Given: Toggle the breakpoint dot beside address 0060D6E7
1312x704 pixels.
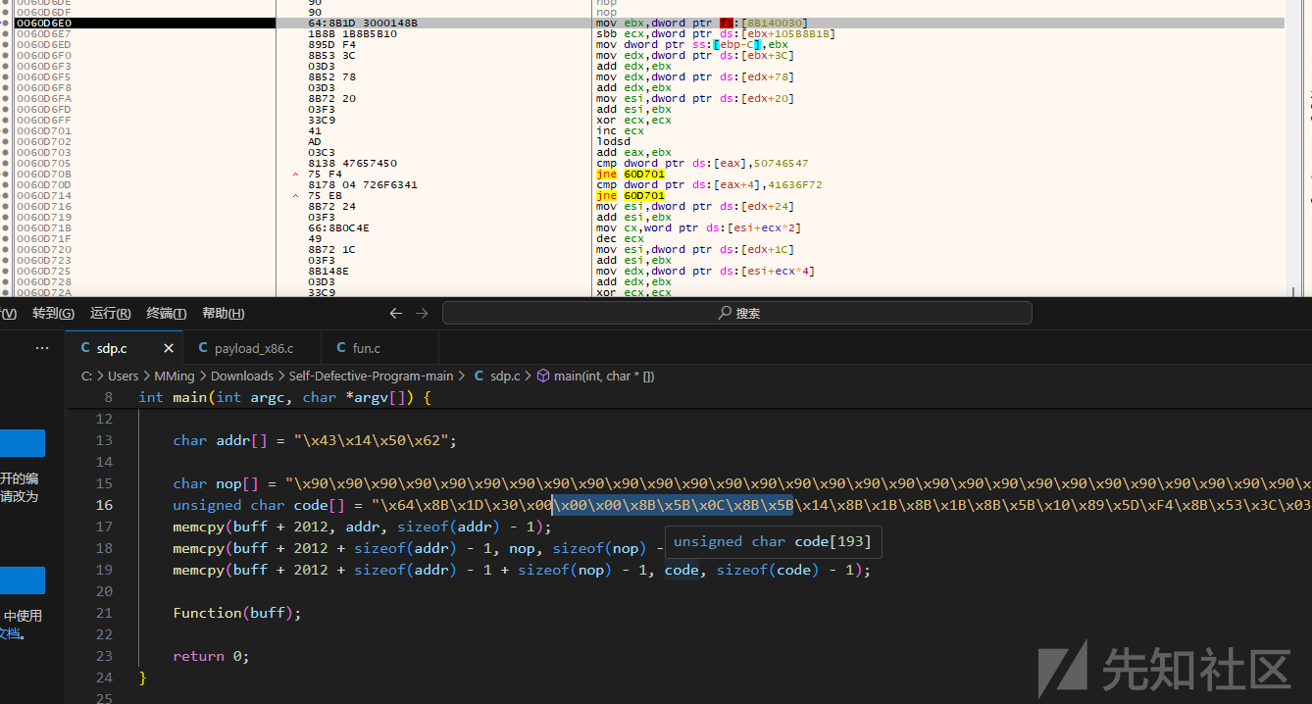Looking at the screenshot, I should point(7,33).
